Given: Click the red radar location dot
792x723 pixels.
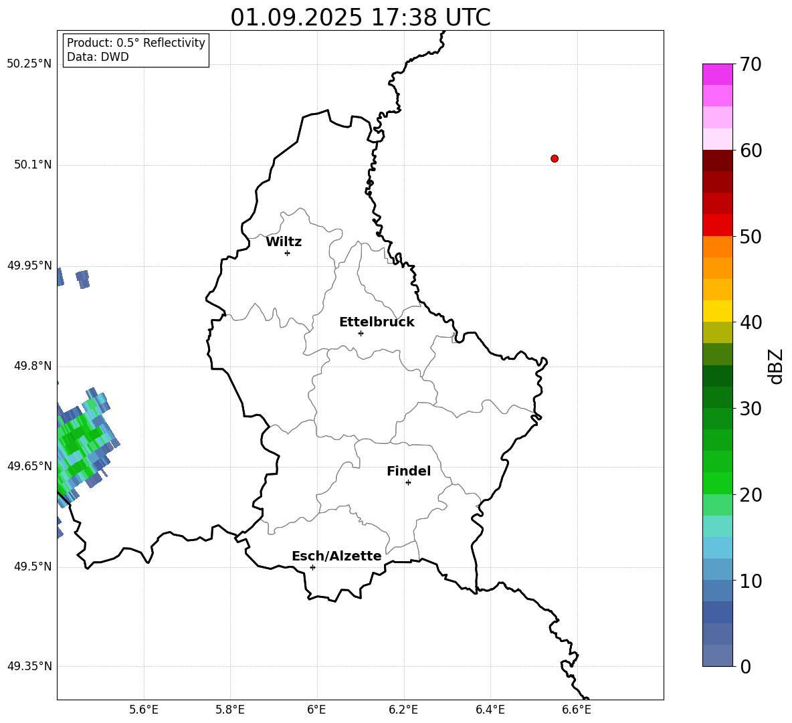Looking at the screenshot, I should (x=555, y=159).
